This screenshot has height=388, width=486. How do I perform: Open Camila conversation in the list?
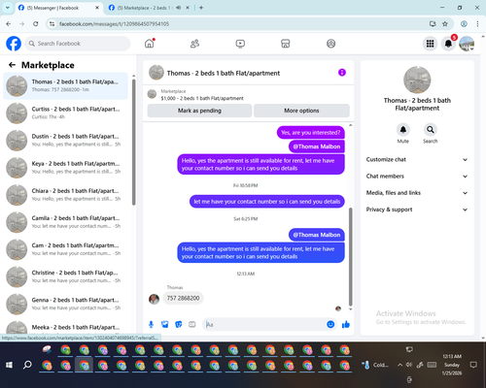[x=65, y=222]
